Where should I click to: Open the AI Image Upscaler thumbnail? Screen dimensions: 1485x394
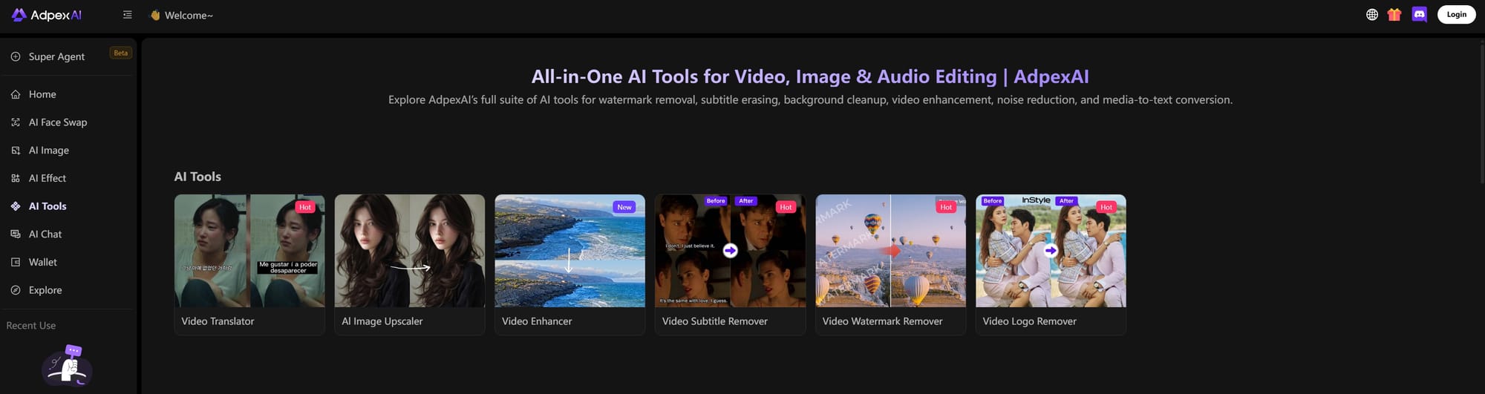[x=410, y=251]
